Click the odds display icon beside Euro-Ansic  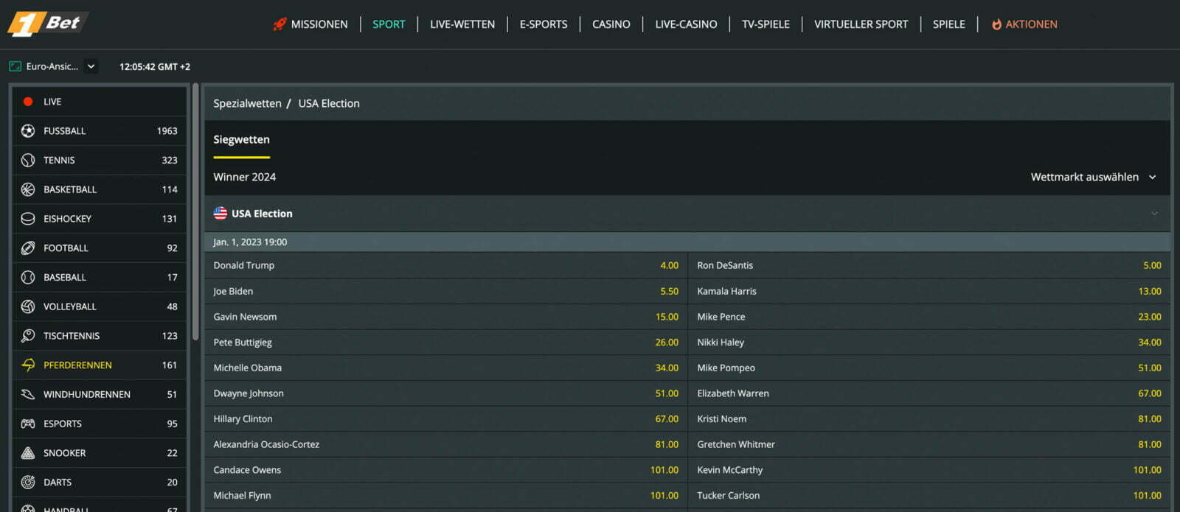click(x=15, y=66)
